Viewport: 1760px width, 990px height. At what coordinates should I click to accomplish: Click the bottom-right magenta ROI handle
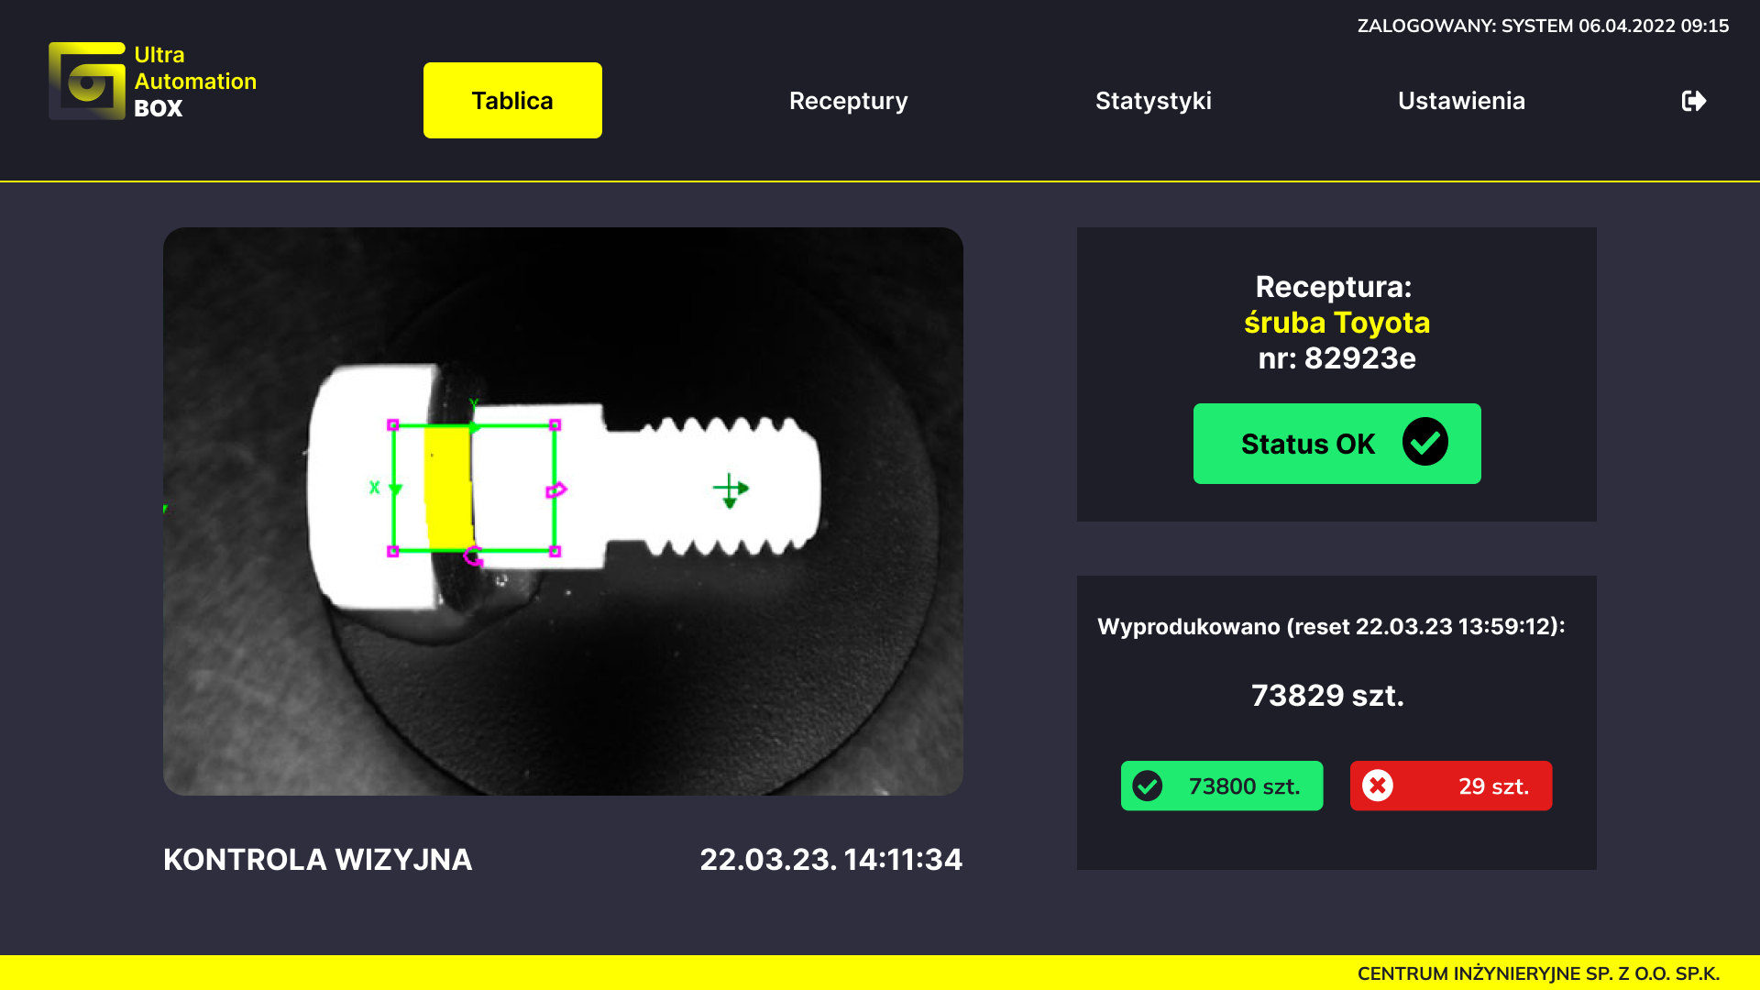pyautogui.click(x=555, y=551)
